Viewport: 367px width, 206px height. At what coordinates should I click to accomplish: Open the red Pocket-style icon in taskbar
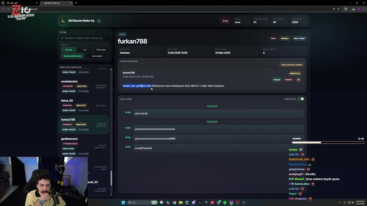[x=212, y=203]
